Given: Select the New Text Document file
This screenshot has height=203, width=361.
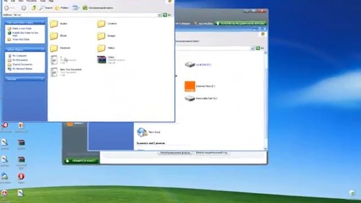Looking at the screenshot, I should 66,72.
